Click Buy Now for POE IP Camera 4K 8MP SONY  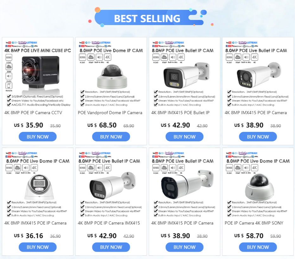[x=258, y=247]
